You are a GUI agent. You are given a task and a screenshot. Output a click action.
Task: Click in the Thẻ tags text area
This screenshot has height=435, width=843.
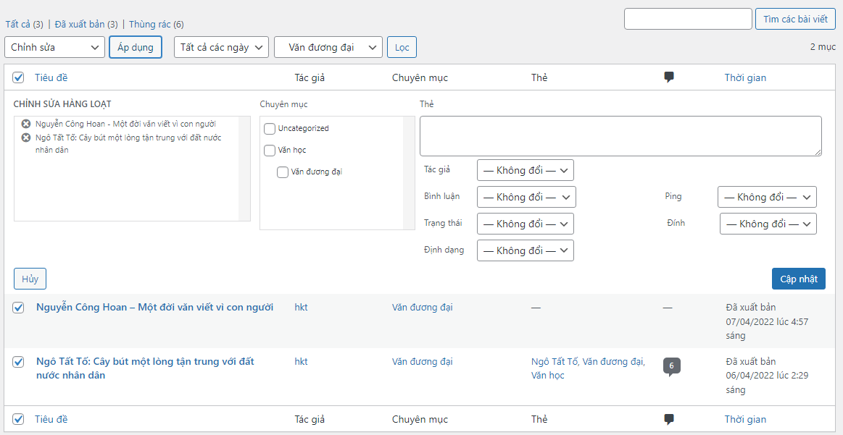pyautogui.click(x=620, y=136)
